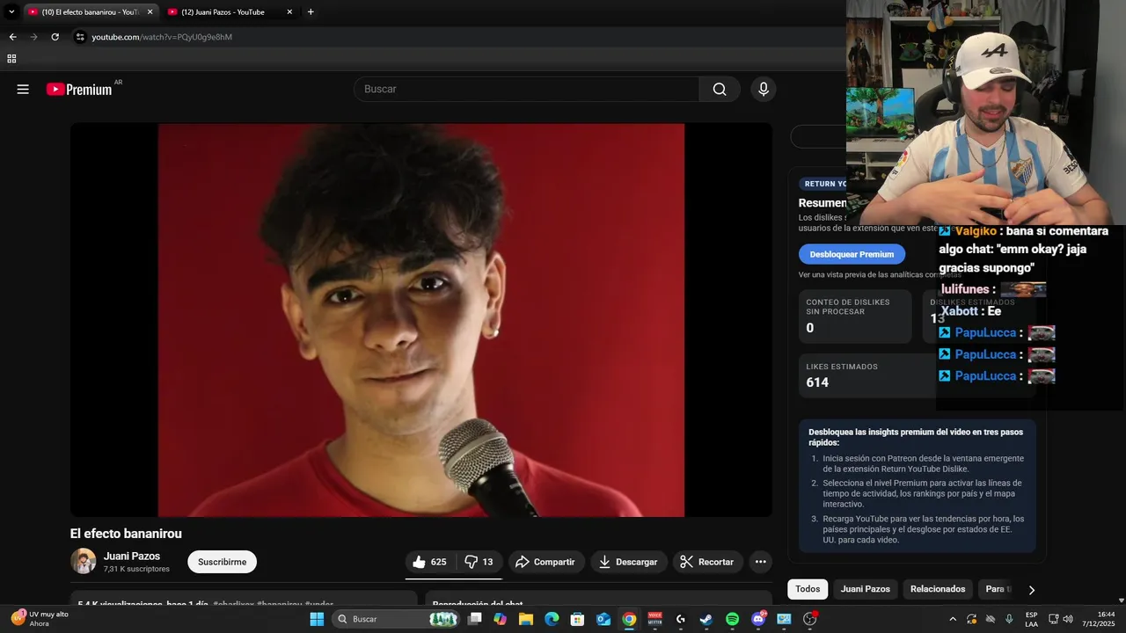Subscribe using the Suscribirme button

pos(222,562)
